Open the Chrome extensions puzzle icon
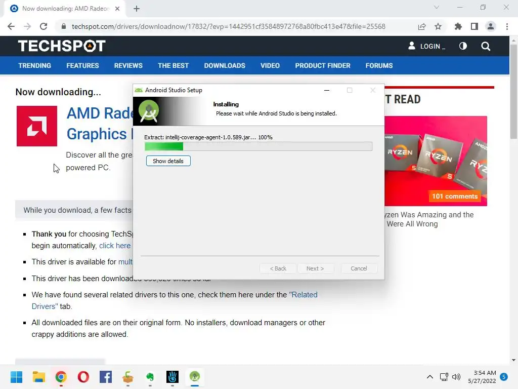Viewport: 518px width, 389px height. 458,26
